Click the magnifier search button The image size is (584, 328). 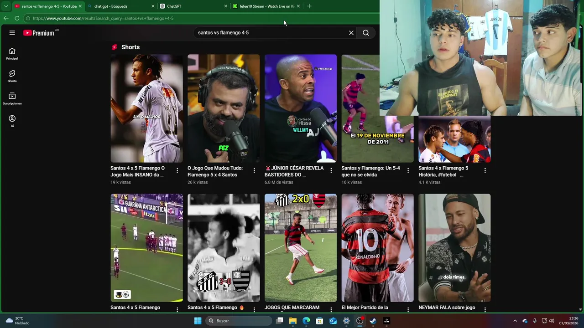tap(366, 33)
